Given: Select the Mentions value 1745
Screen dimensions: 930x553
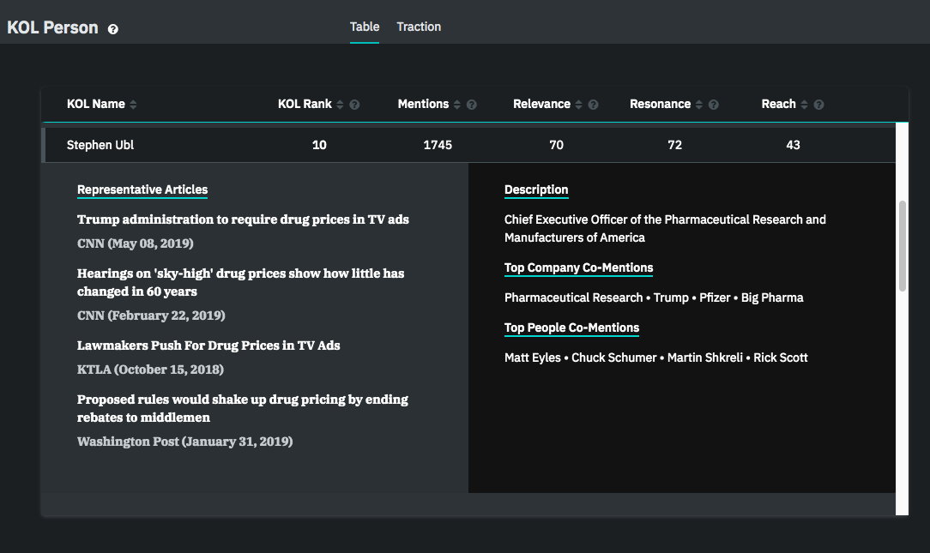Looking at the screenshot, I should pyautogui.click(x=438, y=145).
